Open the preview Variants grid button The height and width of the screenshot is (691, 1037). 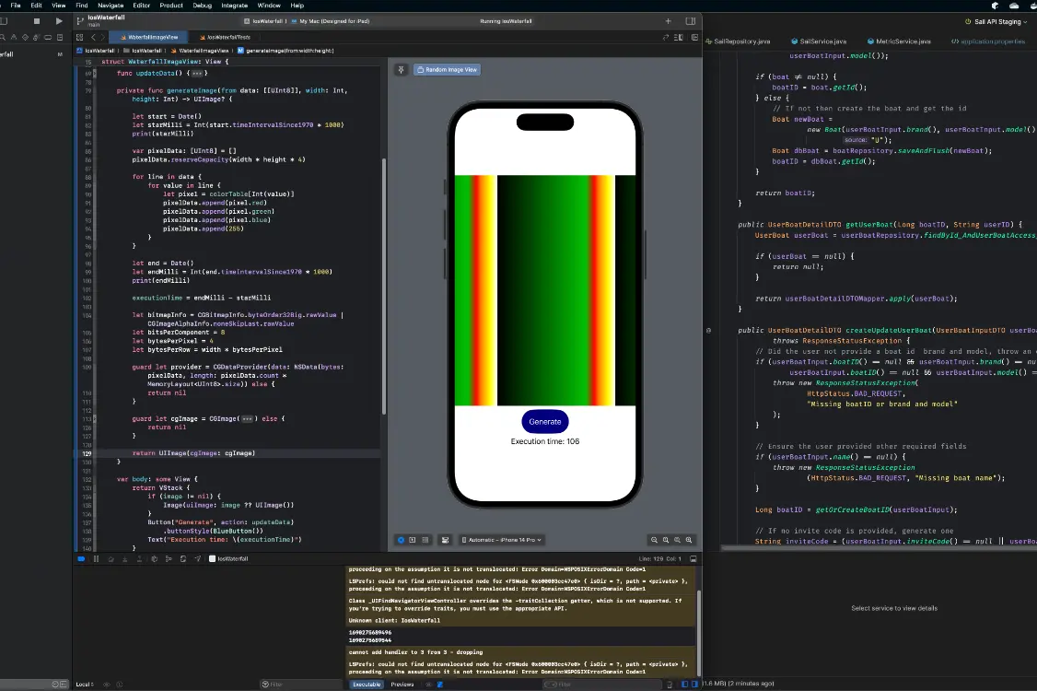click(x=425, y=540)
